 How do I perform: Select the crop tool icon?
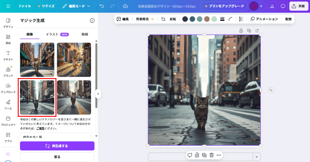[163, 19]
